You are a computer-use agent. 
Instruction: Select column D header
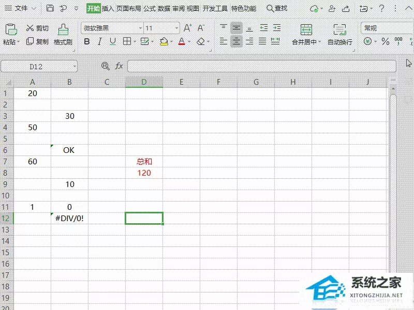click(144, 82)
